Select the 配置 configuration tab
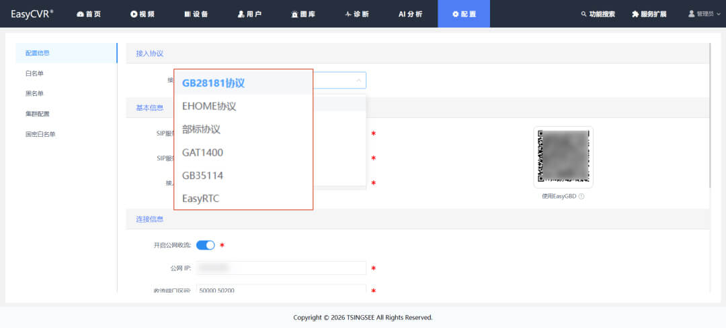 [x=464, y=14]
